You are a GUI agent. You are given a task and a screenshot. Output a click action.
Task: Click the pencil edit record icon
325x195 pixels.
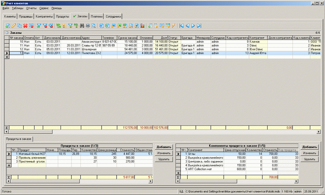14,26
